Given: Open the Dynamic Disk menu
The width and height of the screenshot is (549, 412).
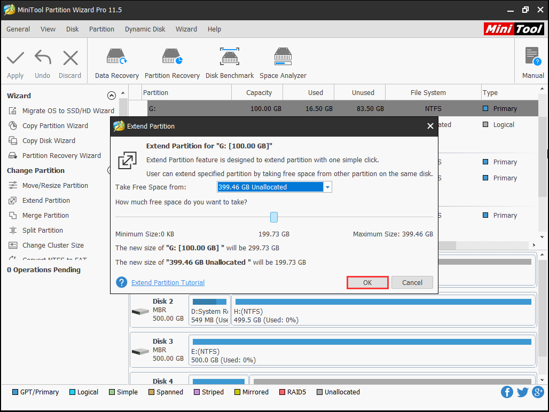Looking at the screenshot, I should (x=145, y=29).
